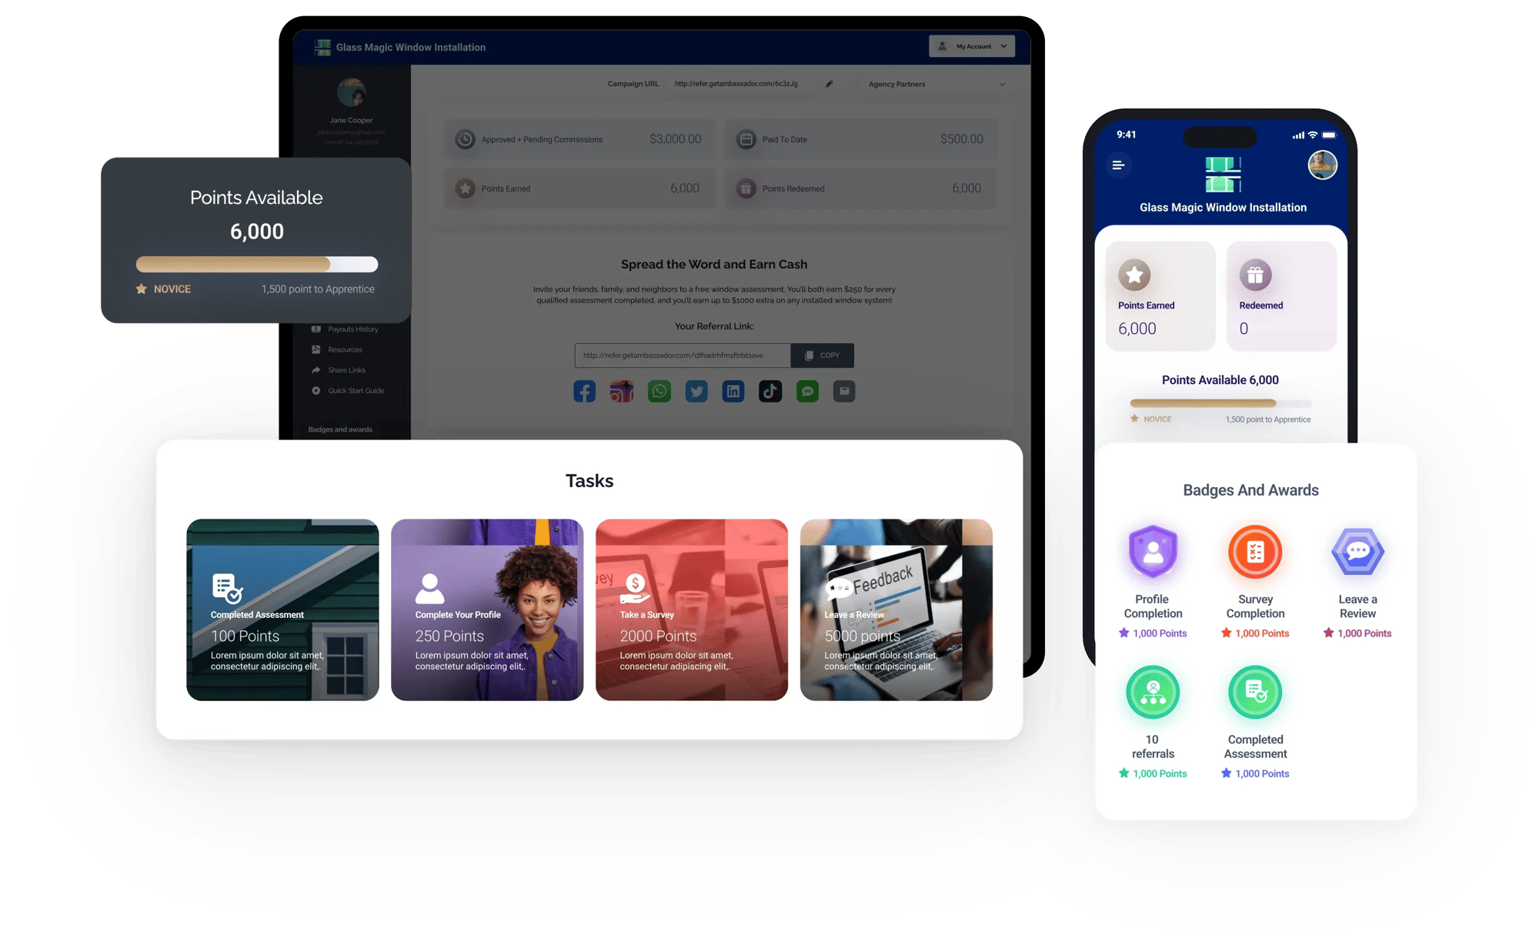Click the Quick Start Guide menu item
Viewport: 1539px width, 942px height.
[x=354, y=391]
